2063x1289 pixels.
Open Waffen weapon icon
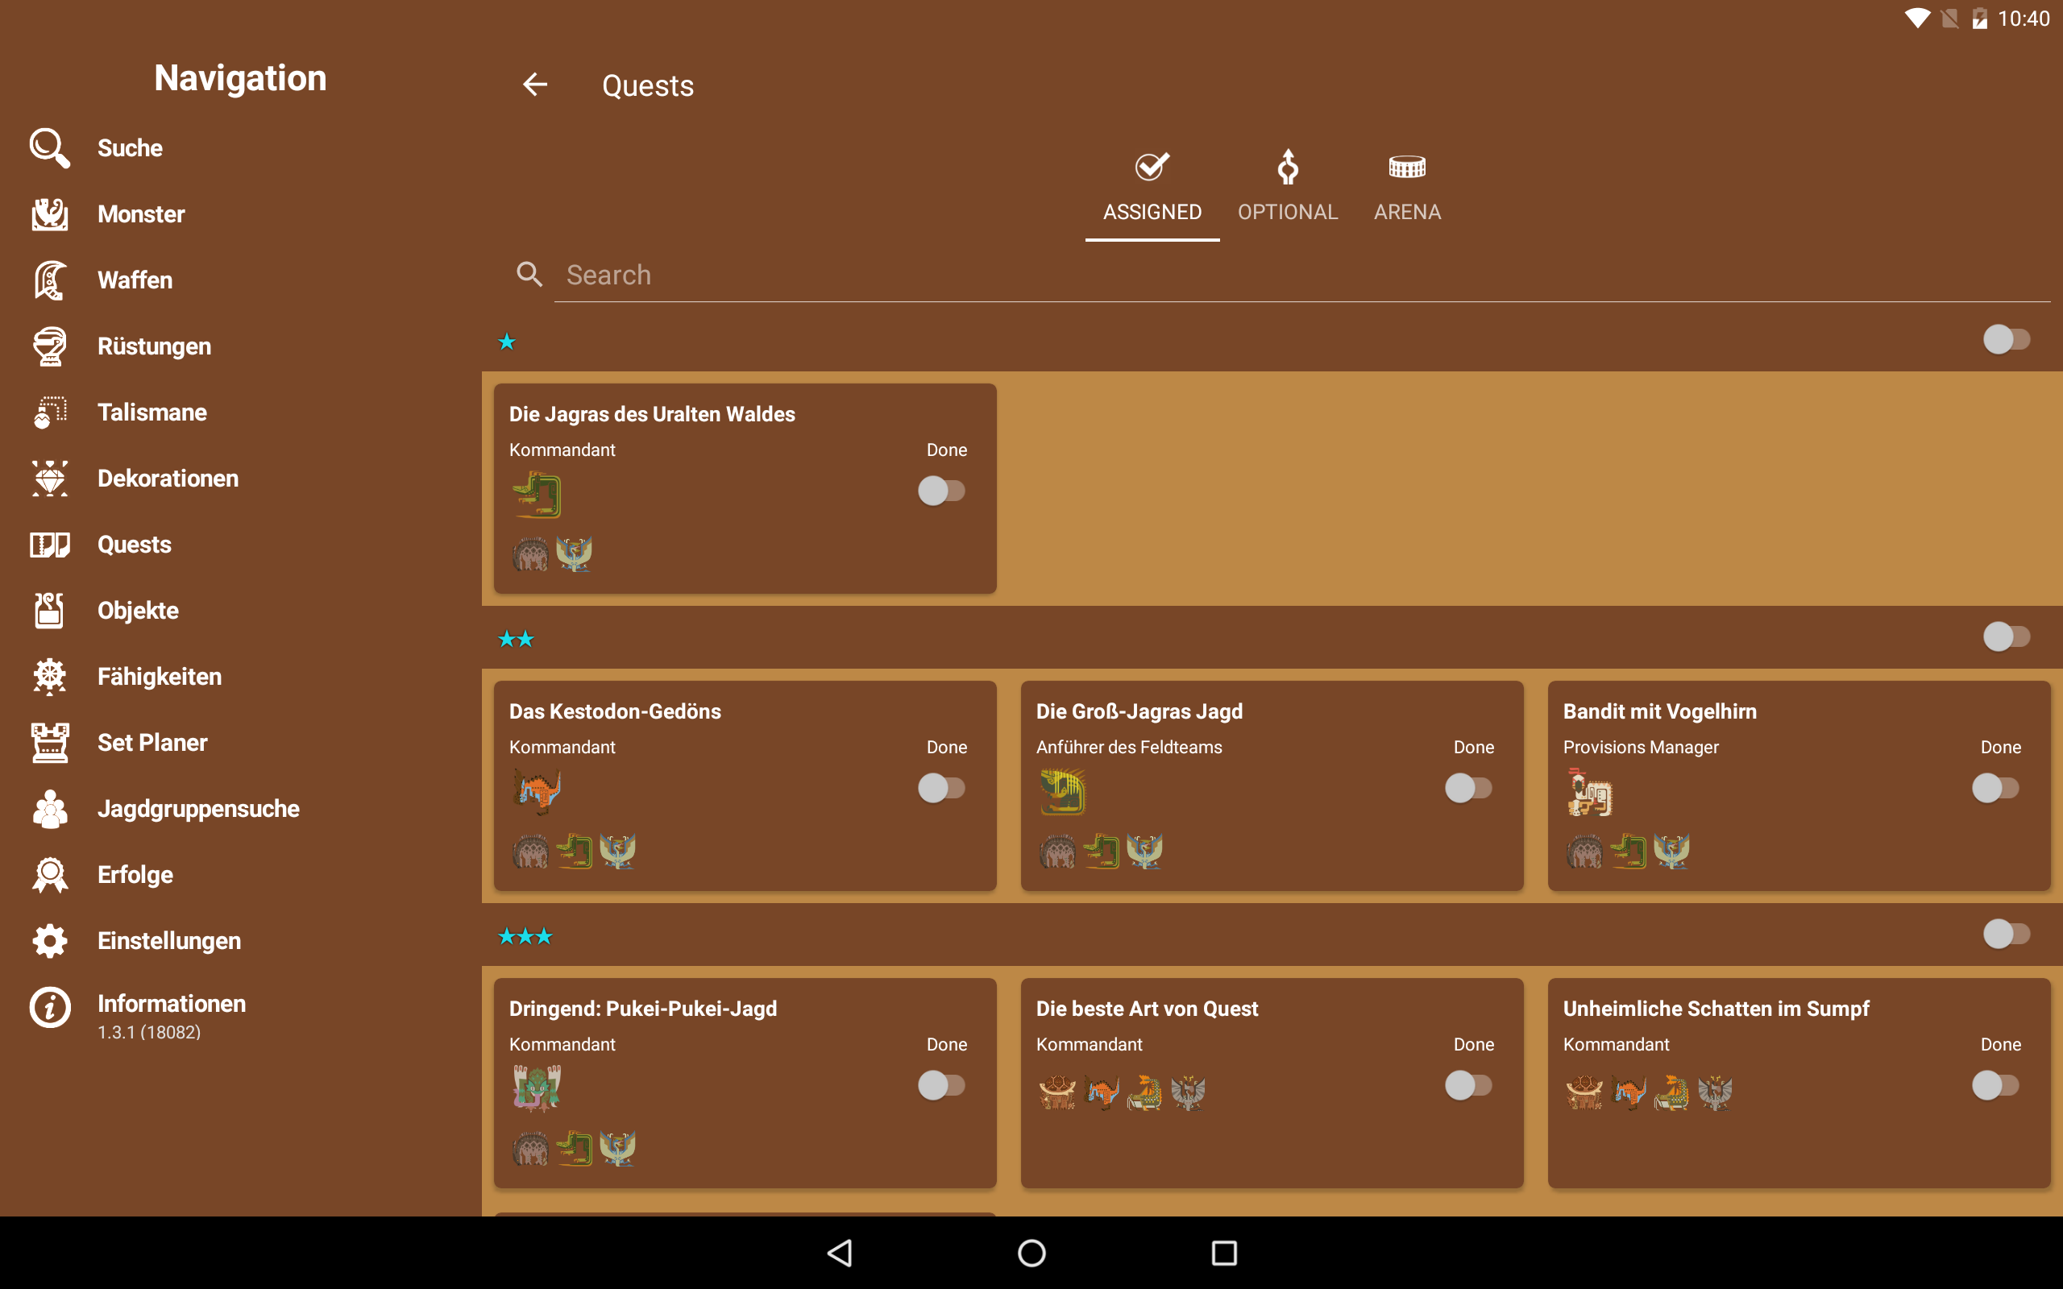tap(49, 280)
